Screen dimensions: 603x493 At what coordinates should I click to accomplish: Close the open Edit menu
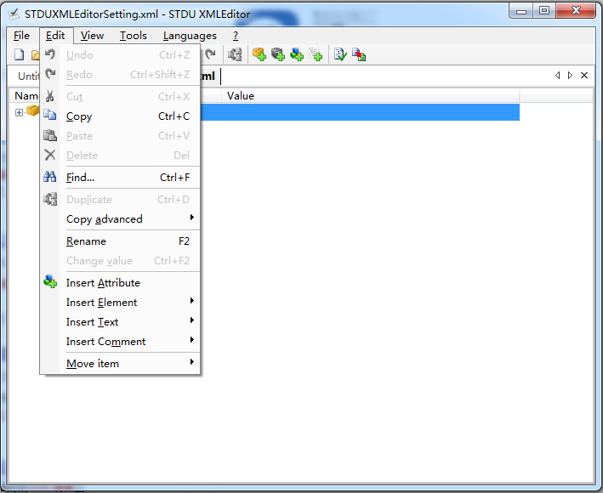point(55,36)
